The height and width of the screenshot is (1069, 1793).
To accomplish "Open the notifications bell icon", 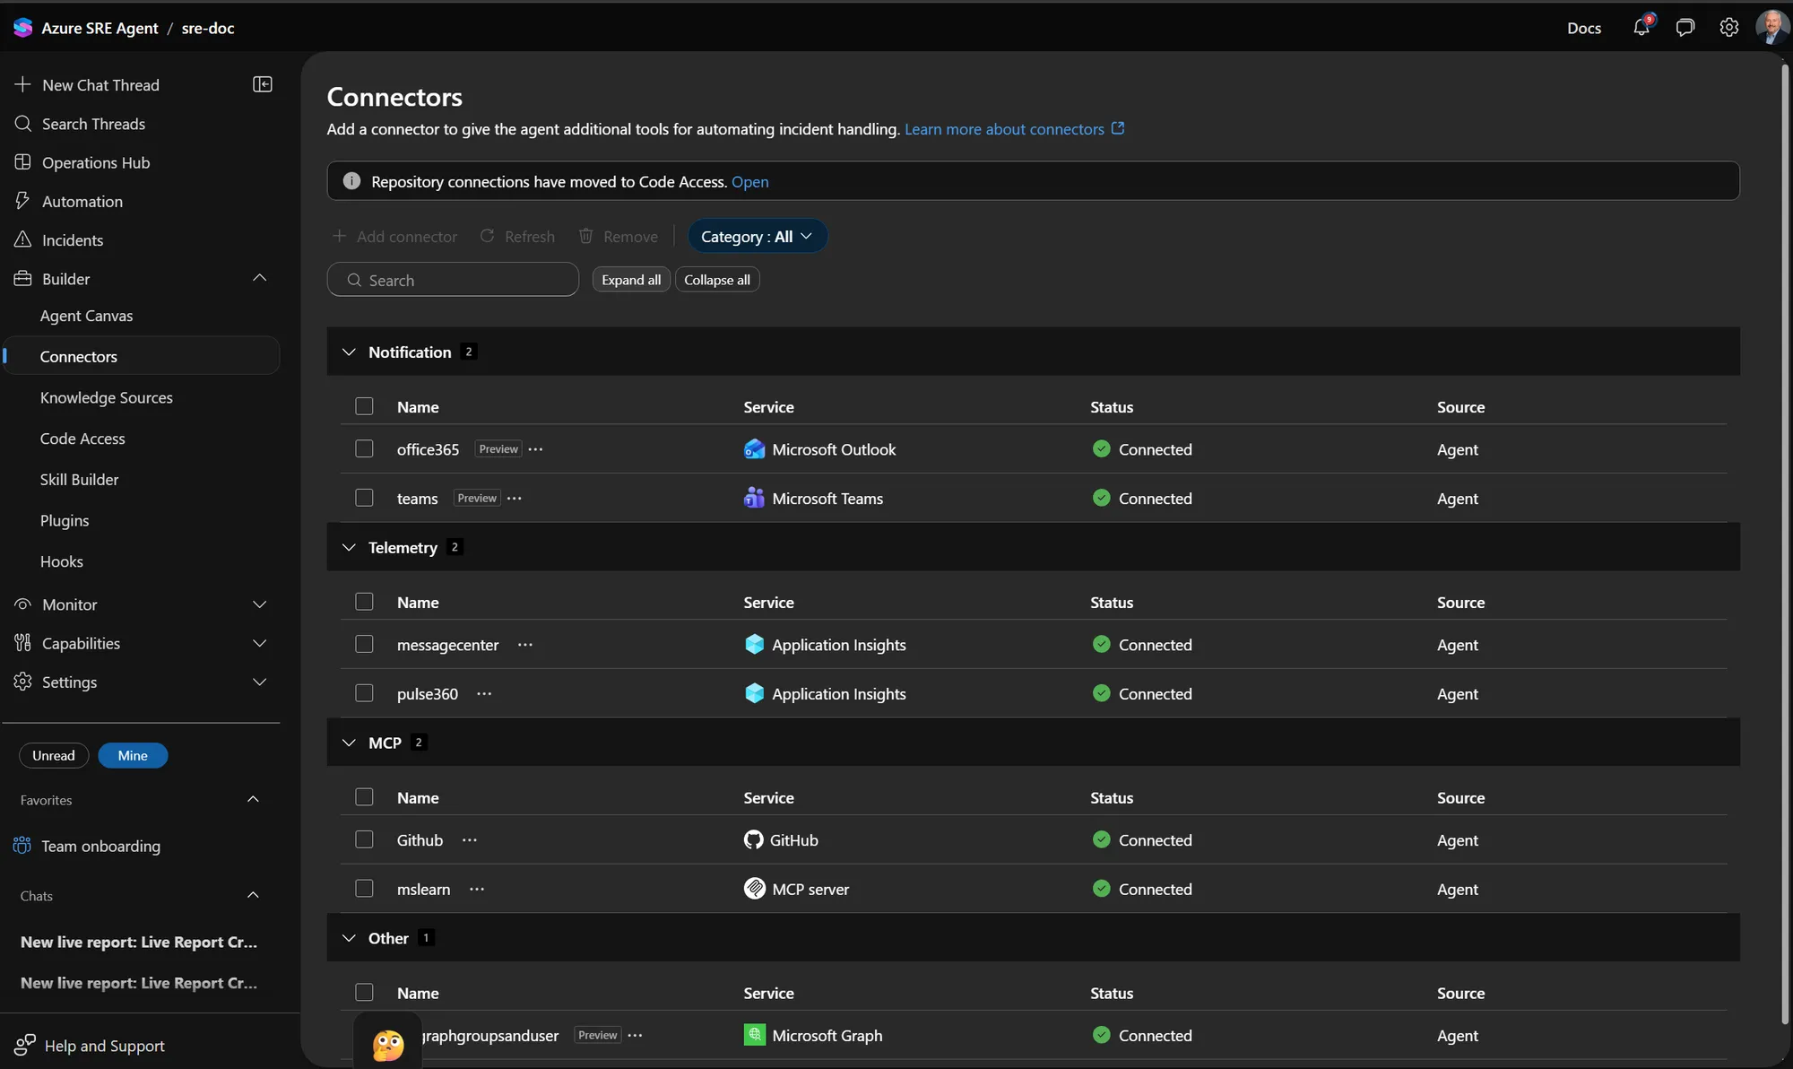I will [1641, 27].
